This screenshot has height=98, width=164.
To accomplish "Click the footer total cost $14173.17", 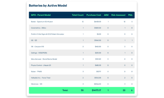I will point(96,90).
